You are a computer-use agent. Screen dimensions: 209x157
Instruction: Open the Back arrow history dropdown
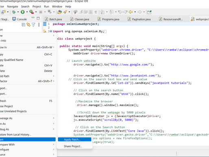135,12
